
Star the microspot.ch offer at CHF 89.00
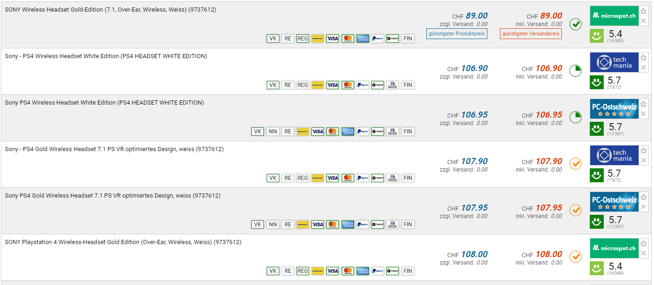(x=643, y=11)
